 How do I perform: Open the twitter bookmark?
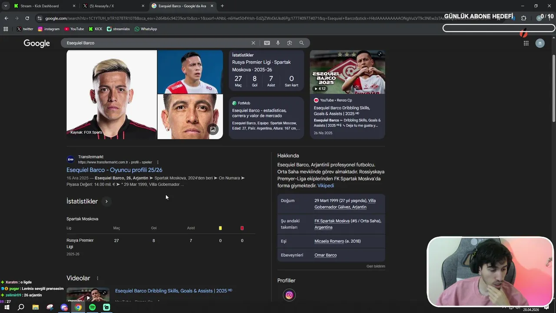point(25,29)
